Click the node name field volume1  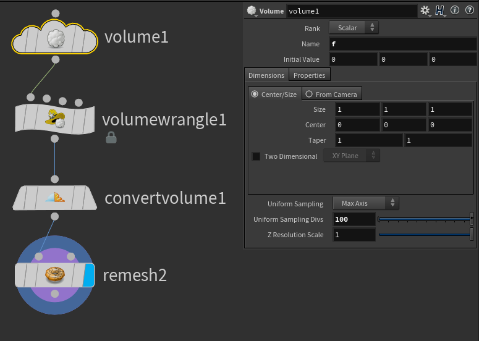(352, 11)
